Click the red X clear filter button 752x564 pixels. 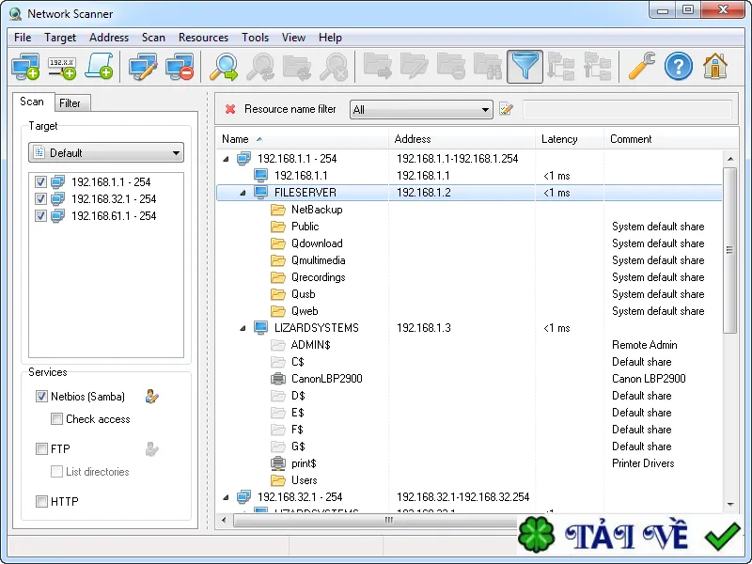click(230, 109)
